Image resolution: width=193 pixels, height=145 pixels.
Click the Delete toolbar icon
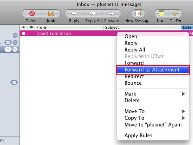click(x=32, y=13)
